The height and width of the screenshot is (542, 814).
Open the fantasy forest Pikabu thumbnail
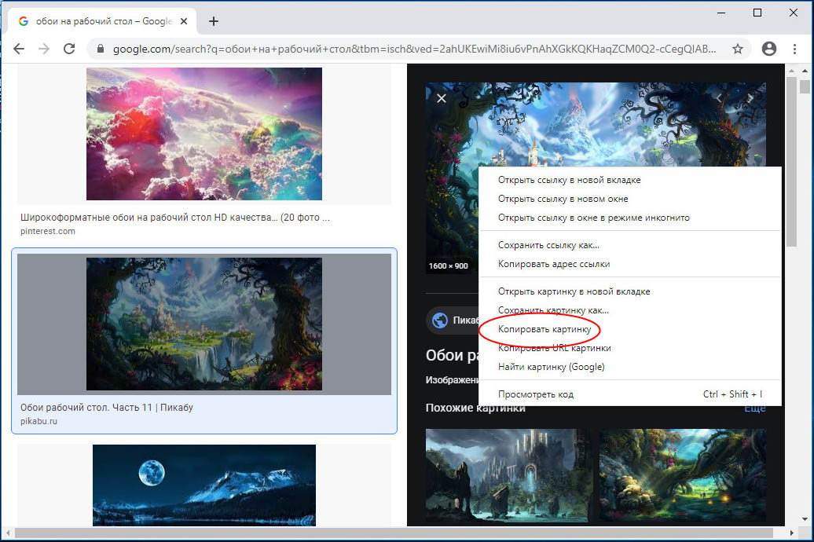(x=204, y=324)
